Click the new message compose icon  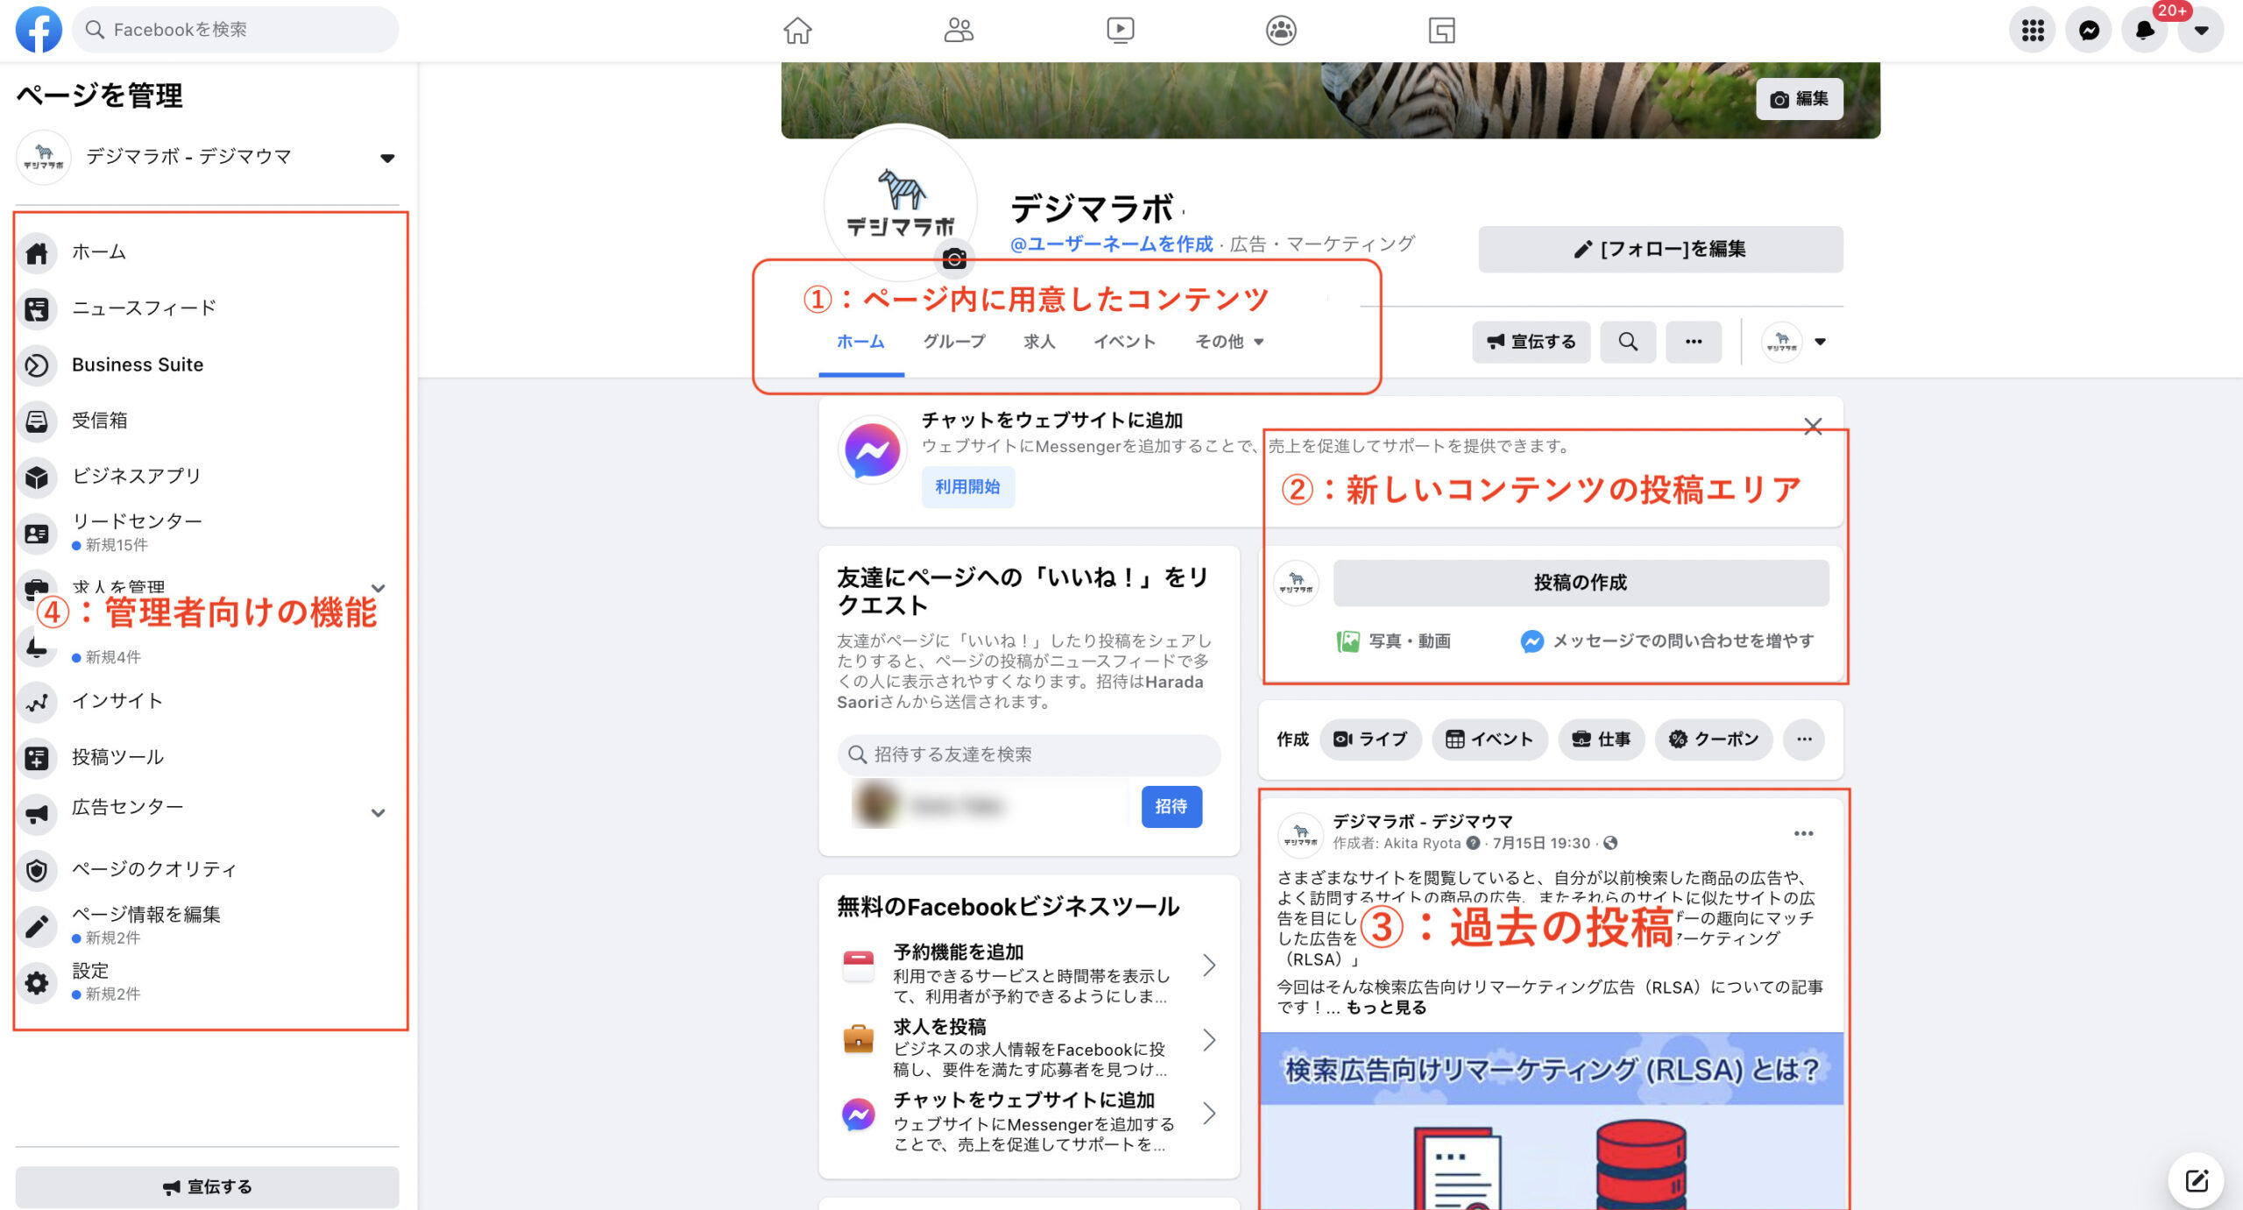(2197, 1181)
